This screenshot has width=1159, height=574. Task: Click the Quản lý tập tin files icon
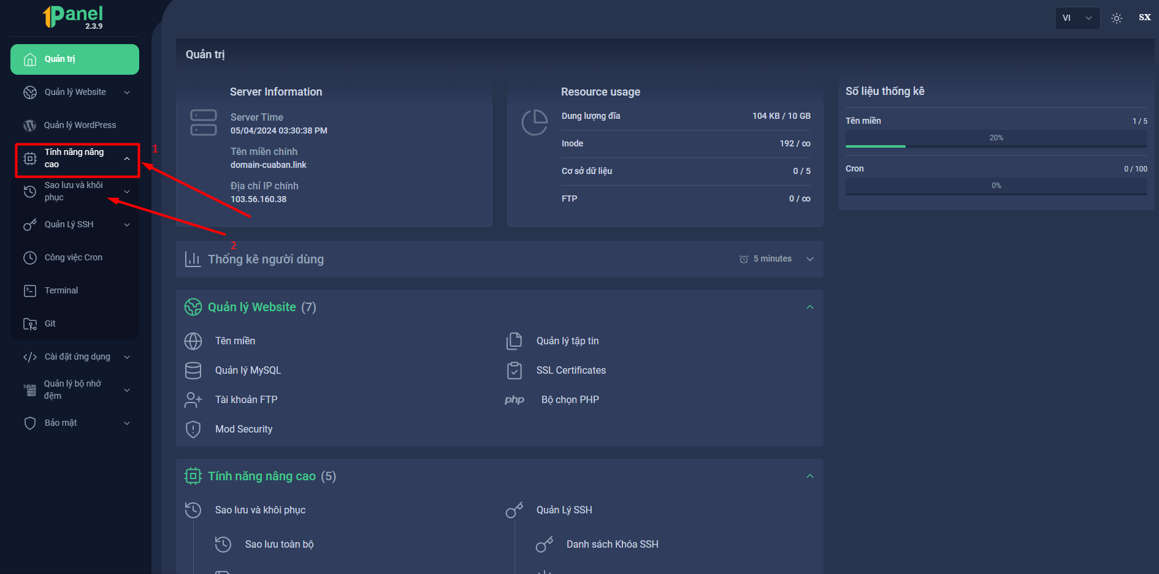(514, 341)
